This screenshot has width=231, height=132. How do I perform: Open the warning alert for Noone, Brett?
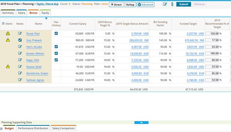[8, 66]
